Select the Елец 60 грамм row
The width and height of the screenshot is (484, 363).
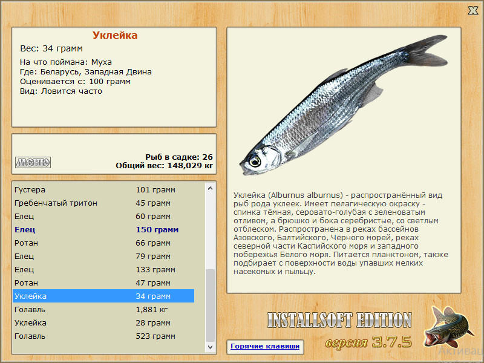coord(103,217)
